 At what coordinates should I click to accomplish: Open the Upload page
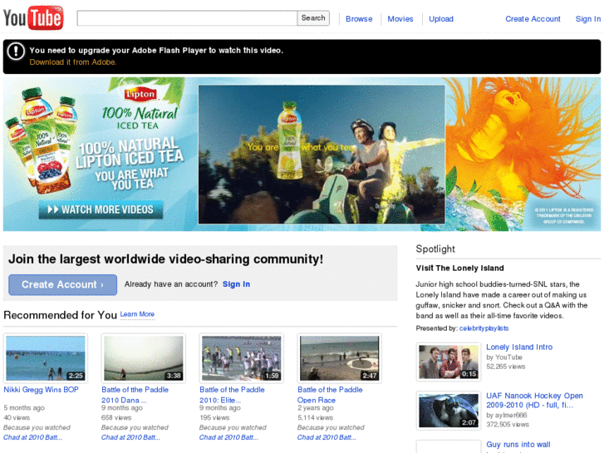tap(441, 19)
